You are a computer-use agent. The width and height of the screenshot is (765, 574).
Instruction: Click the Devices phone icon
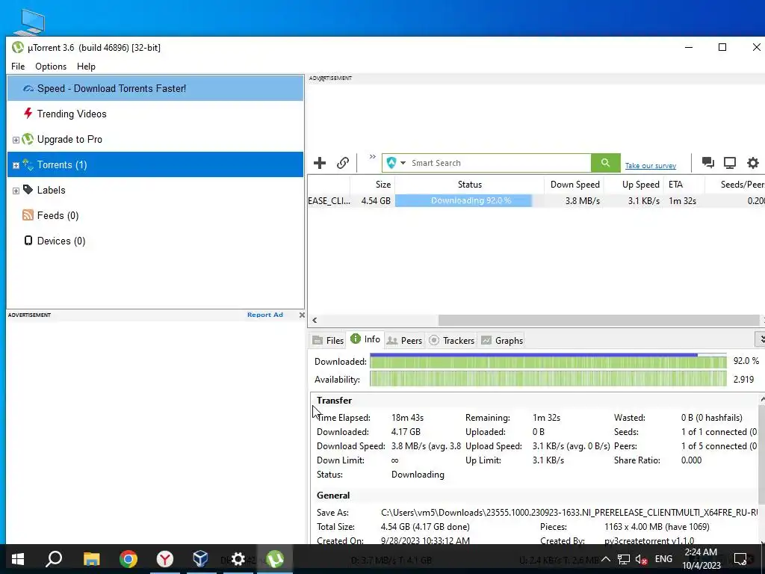28,240
